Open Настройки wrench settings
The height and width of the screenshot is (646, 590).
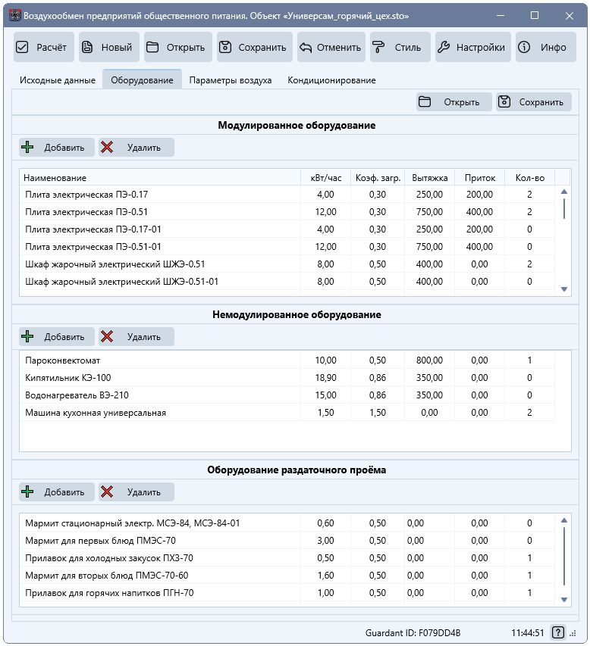click(472, 47)
